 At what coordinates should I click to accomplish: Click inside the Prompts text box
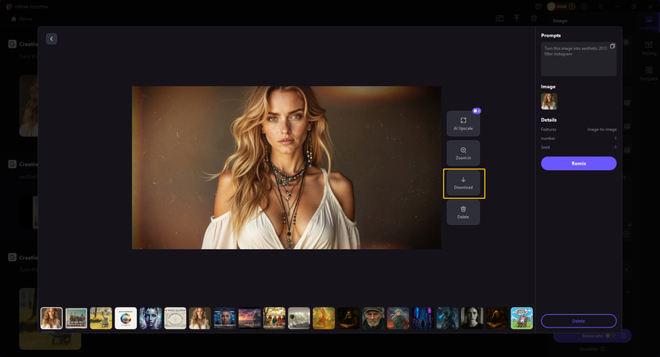pos(578,60)
